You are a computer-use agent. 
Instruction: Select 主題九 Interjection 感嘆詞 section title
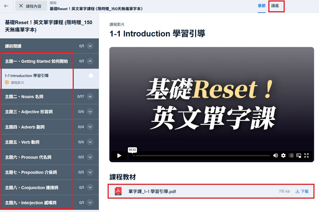pos(31,203)
